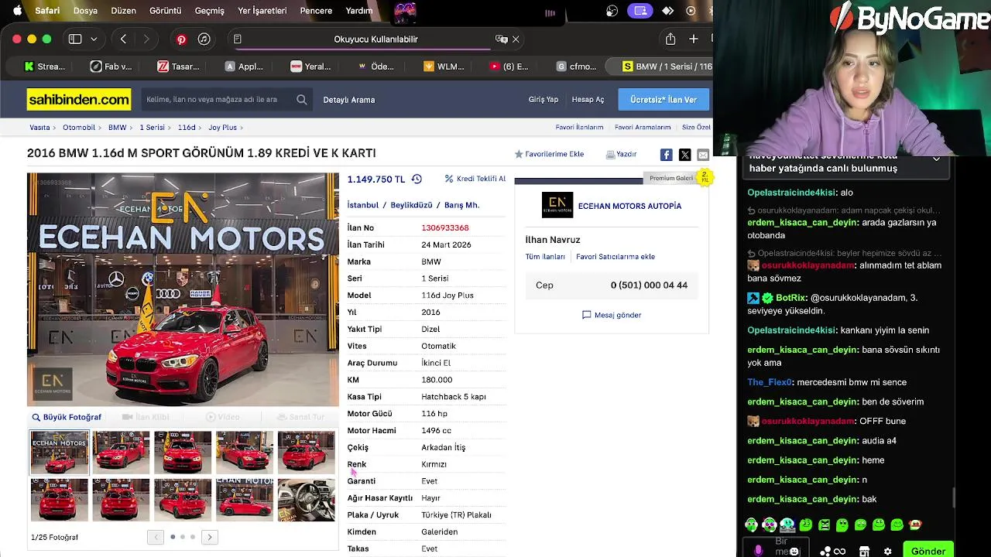Open the Apple menu
This screenshot has height=557, width=991.
pos(17,11)
